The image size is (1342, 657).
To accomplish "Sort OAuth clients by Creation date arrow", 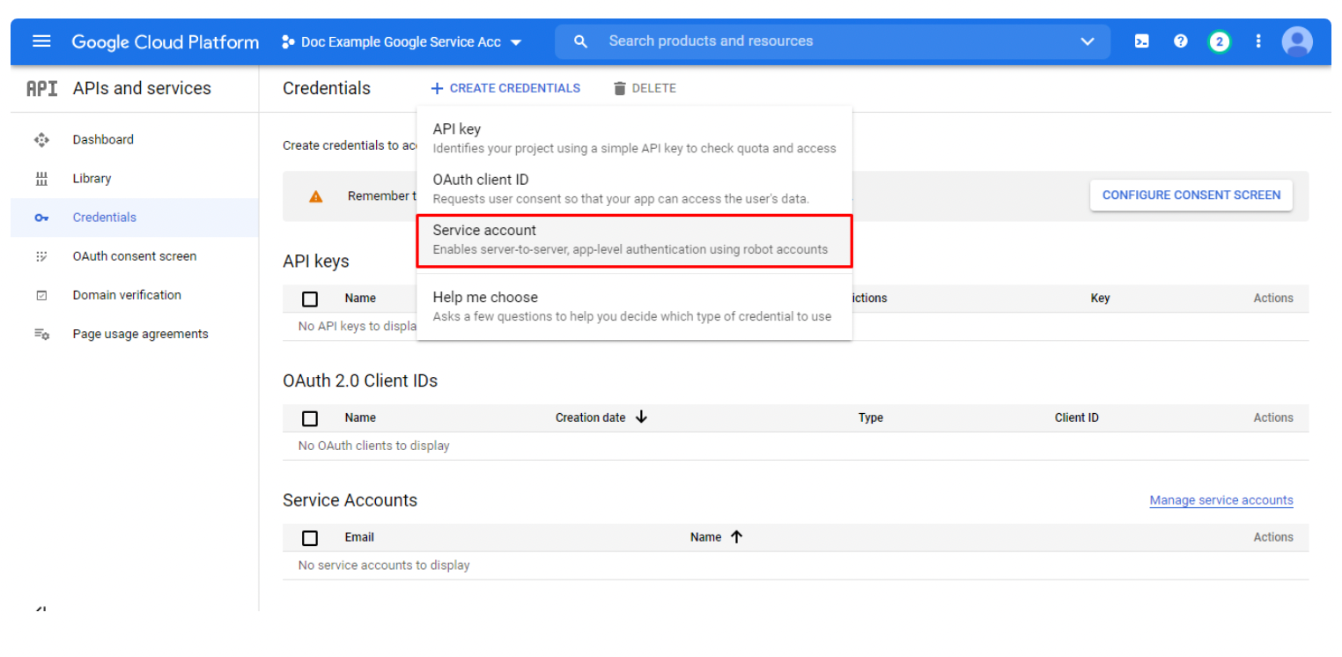I will tap(641, 417).
